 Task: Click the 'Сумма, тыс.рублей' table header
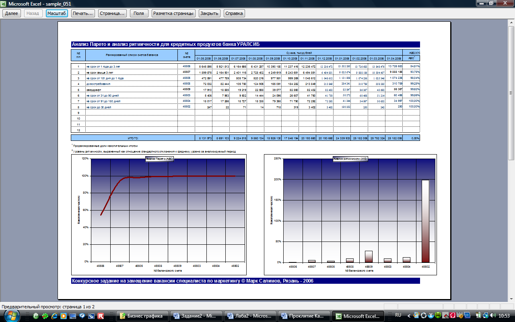coord(299,53)
